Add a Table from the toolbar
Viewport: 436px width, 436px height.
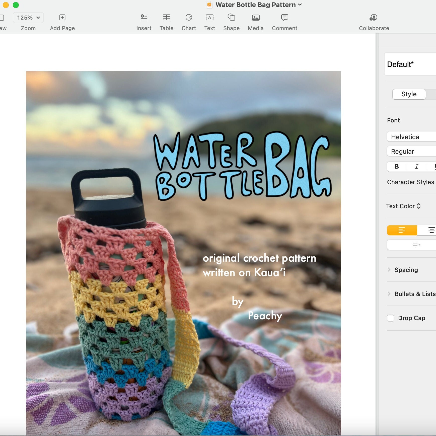coord(166,17)
